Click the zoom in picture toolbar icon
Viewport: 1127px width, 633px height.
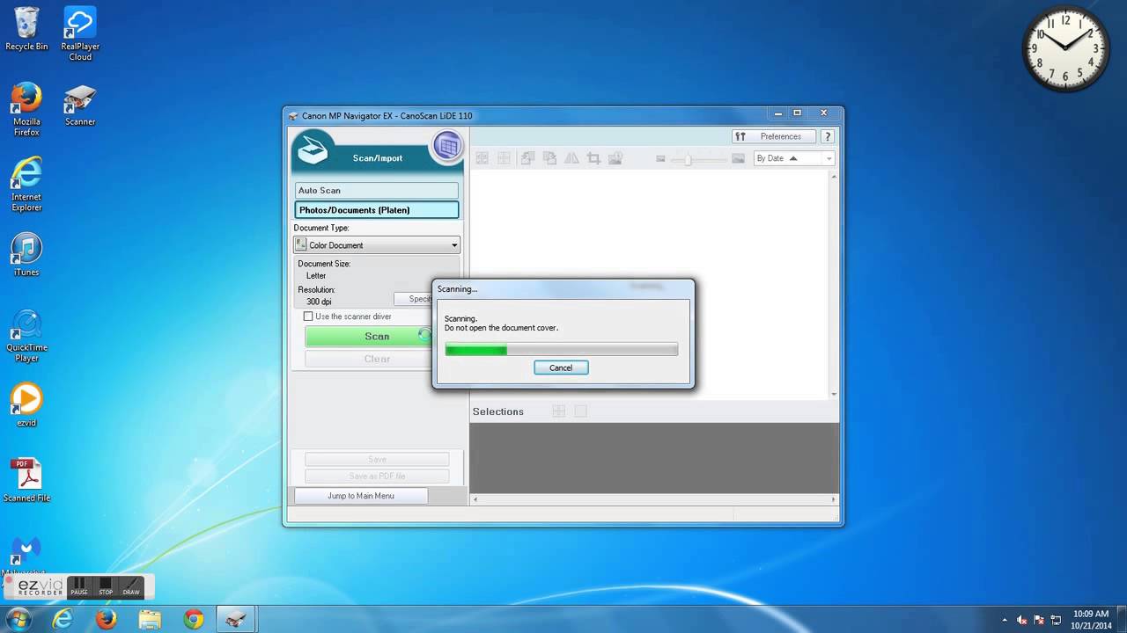(x=615, y=158)
